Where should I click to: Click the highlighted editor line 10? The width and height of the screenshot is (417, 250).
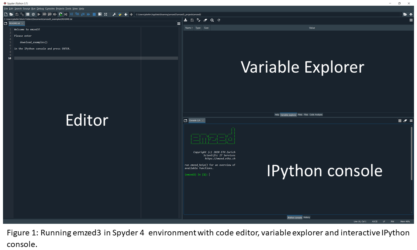pyautogui.click(x=96, y=58)
